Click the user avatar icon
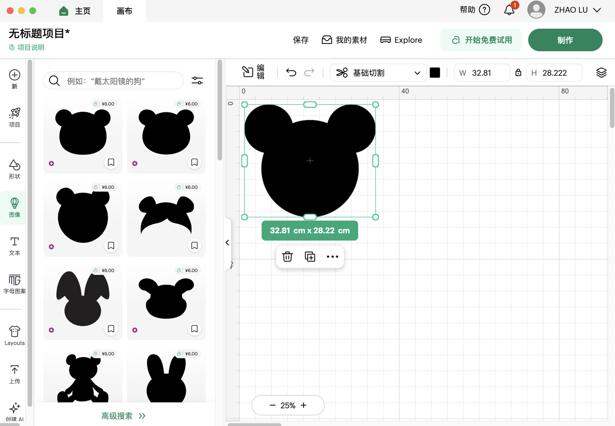615x426 pixels. tap(536, 10)
